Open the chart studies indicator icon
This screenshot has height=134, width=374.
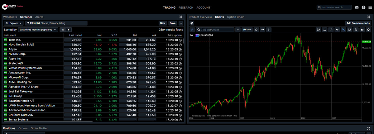tap(324, 30)
